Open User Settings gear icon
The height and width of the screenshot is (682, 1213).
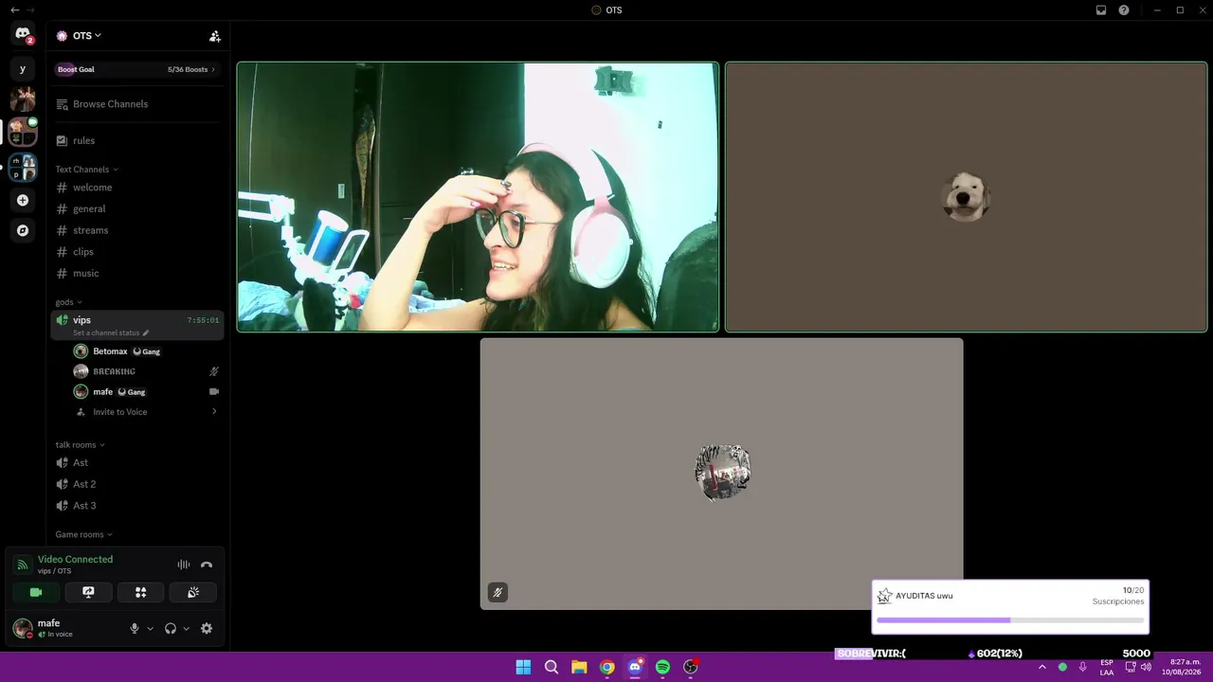207,628
